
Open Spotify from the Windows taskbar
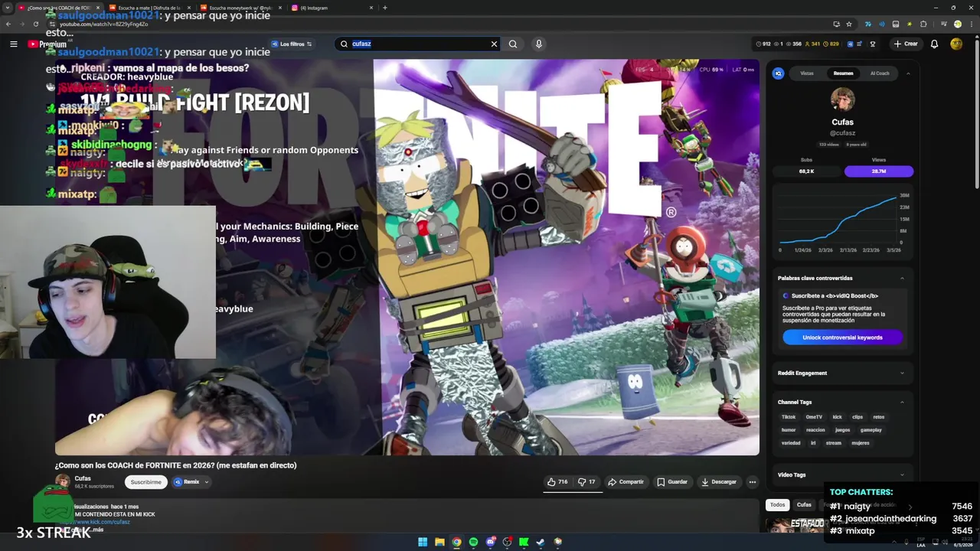(473, 542)
